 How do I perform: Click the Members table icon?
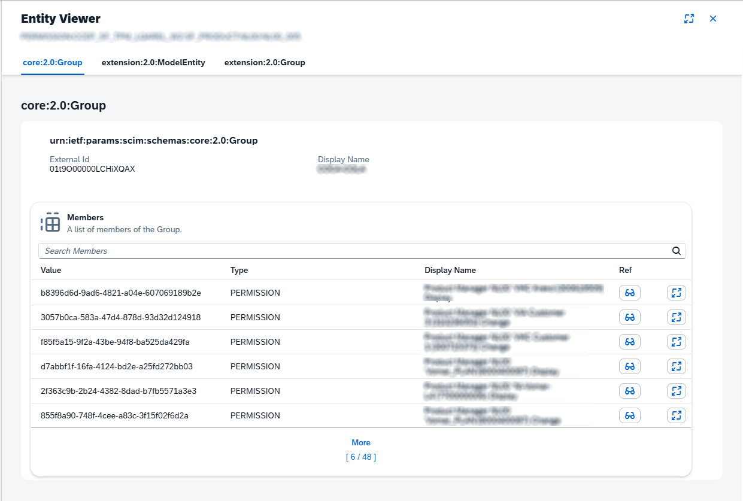[51, 223]
